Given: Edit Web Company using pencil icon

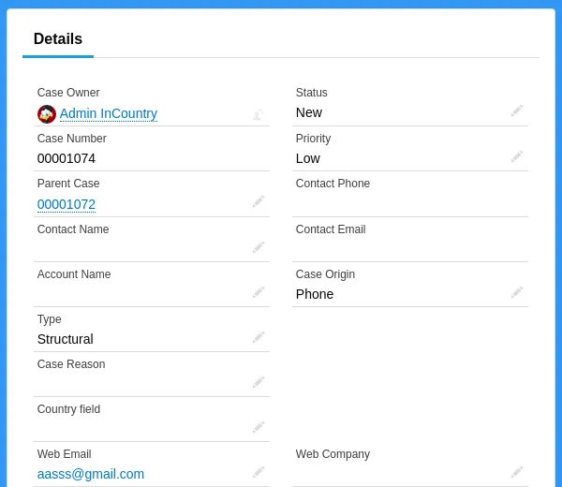Looking at the screenshot, I should [x=517, y=473].
